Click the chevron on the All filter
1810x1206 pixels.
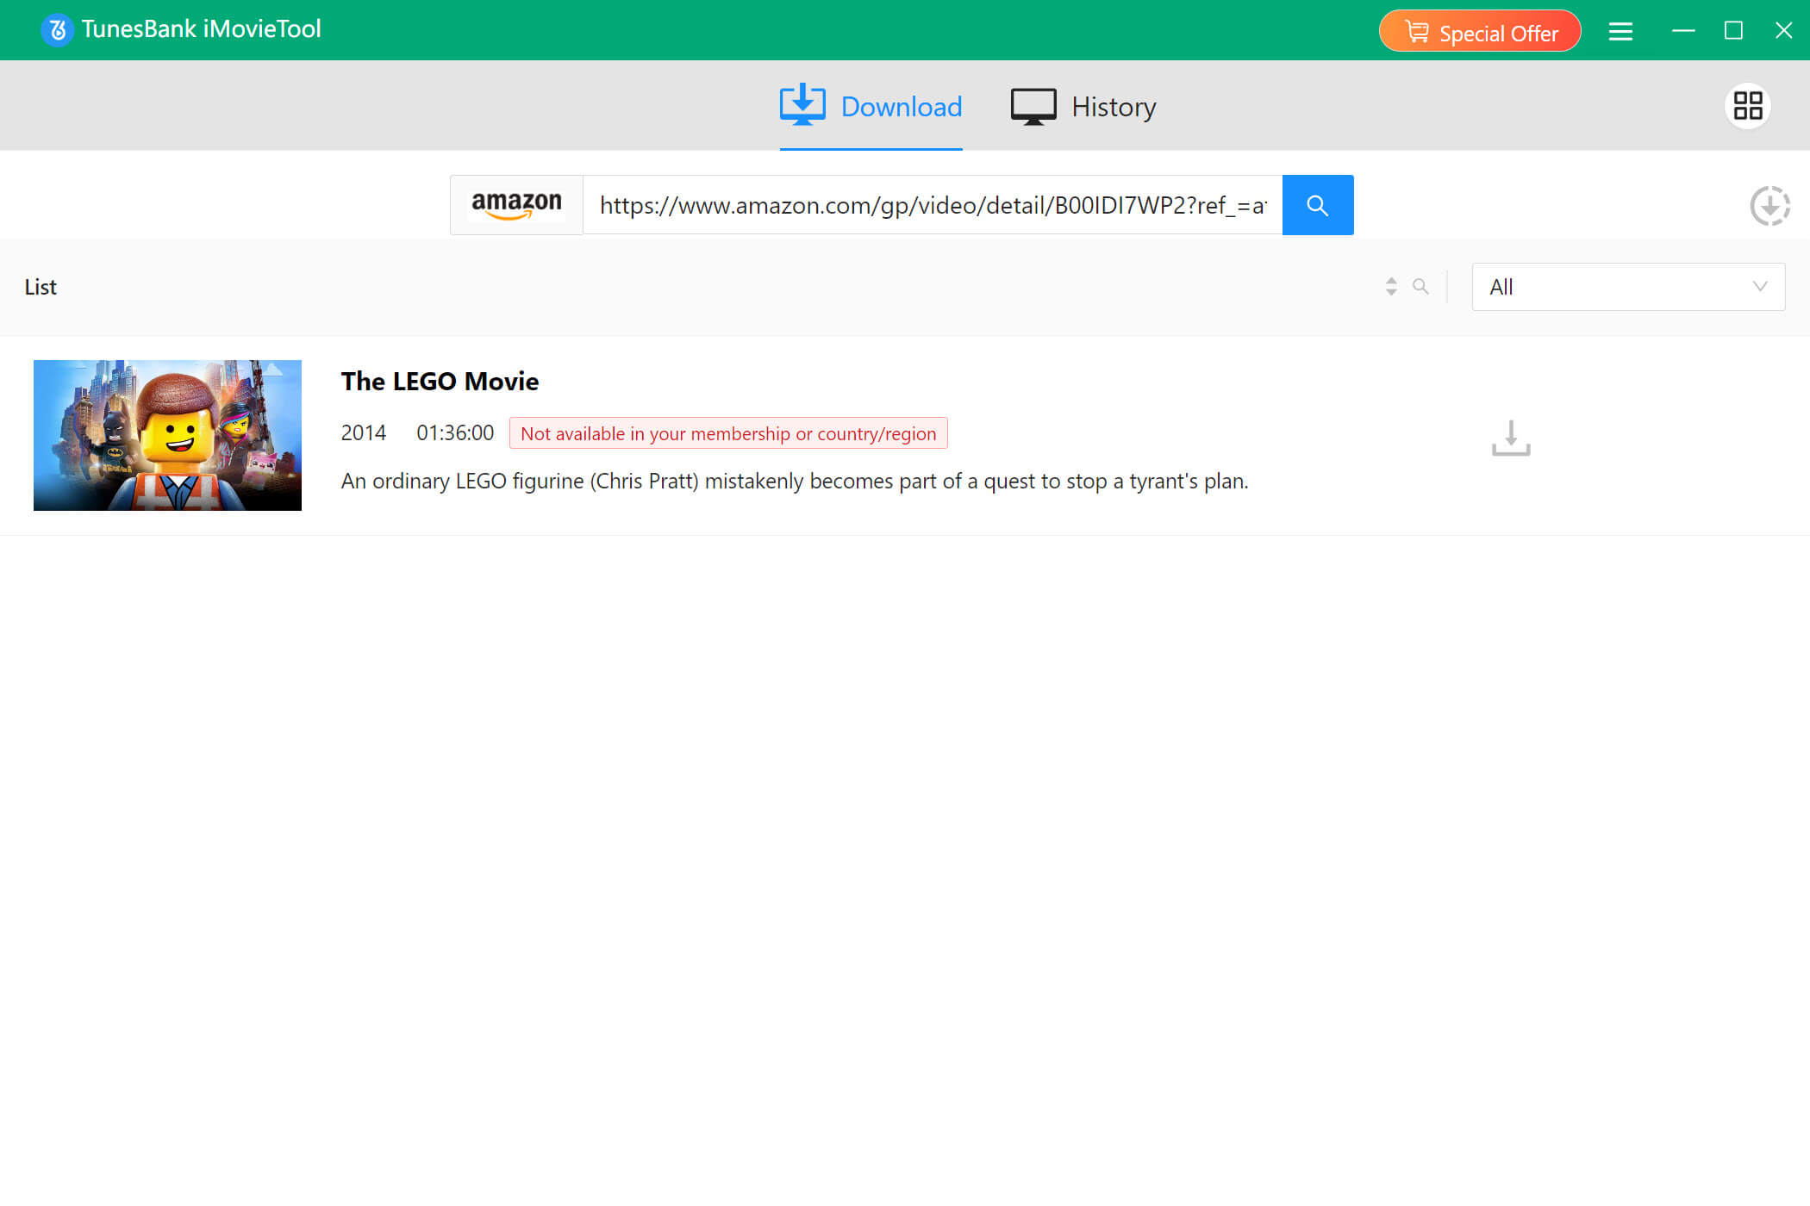point(1760,287)
